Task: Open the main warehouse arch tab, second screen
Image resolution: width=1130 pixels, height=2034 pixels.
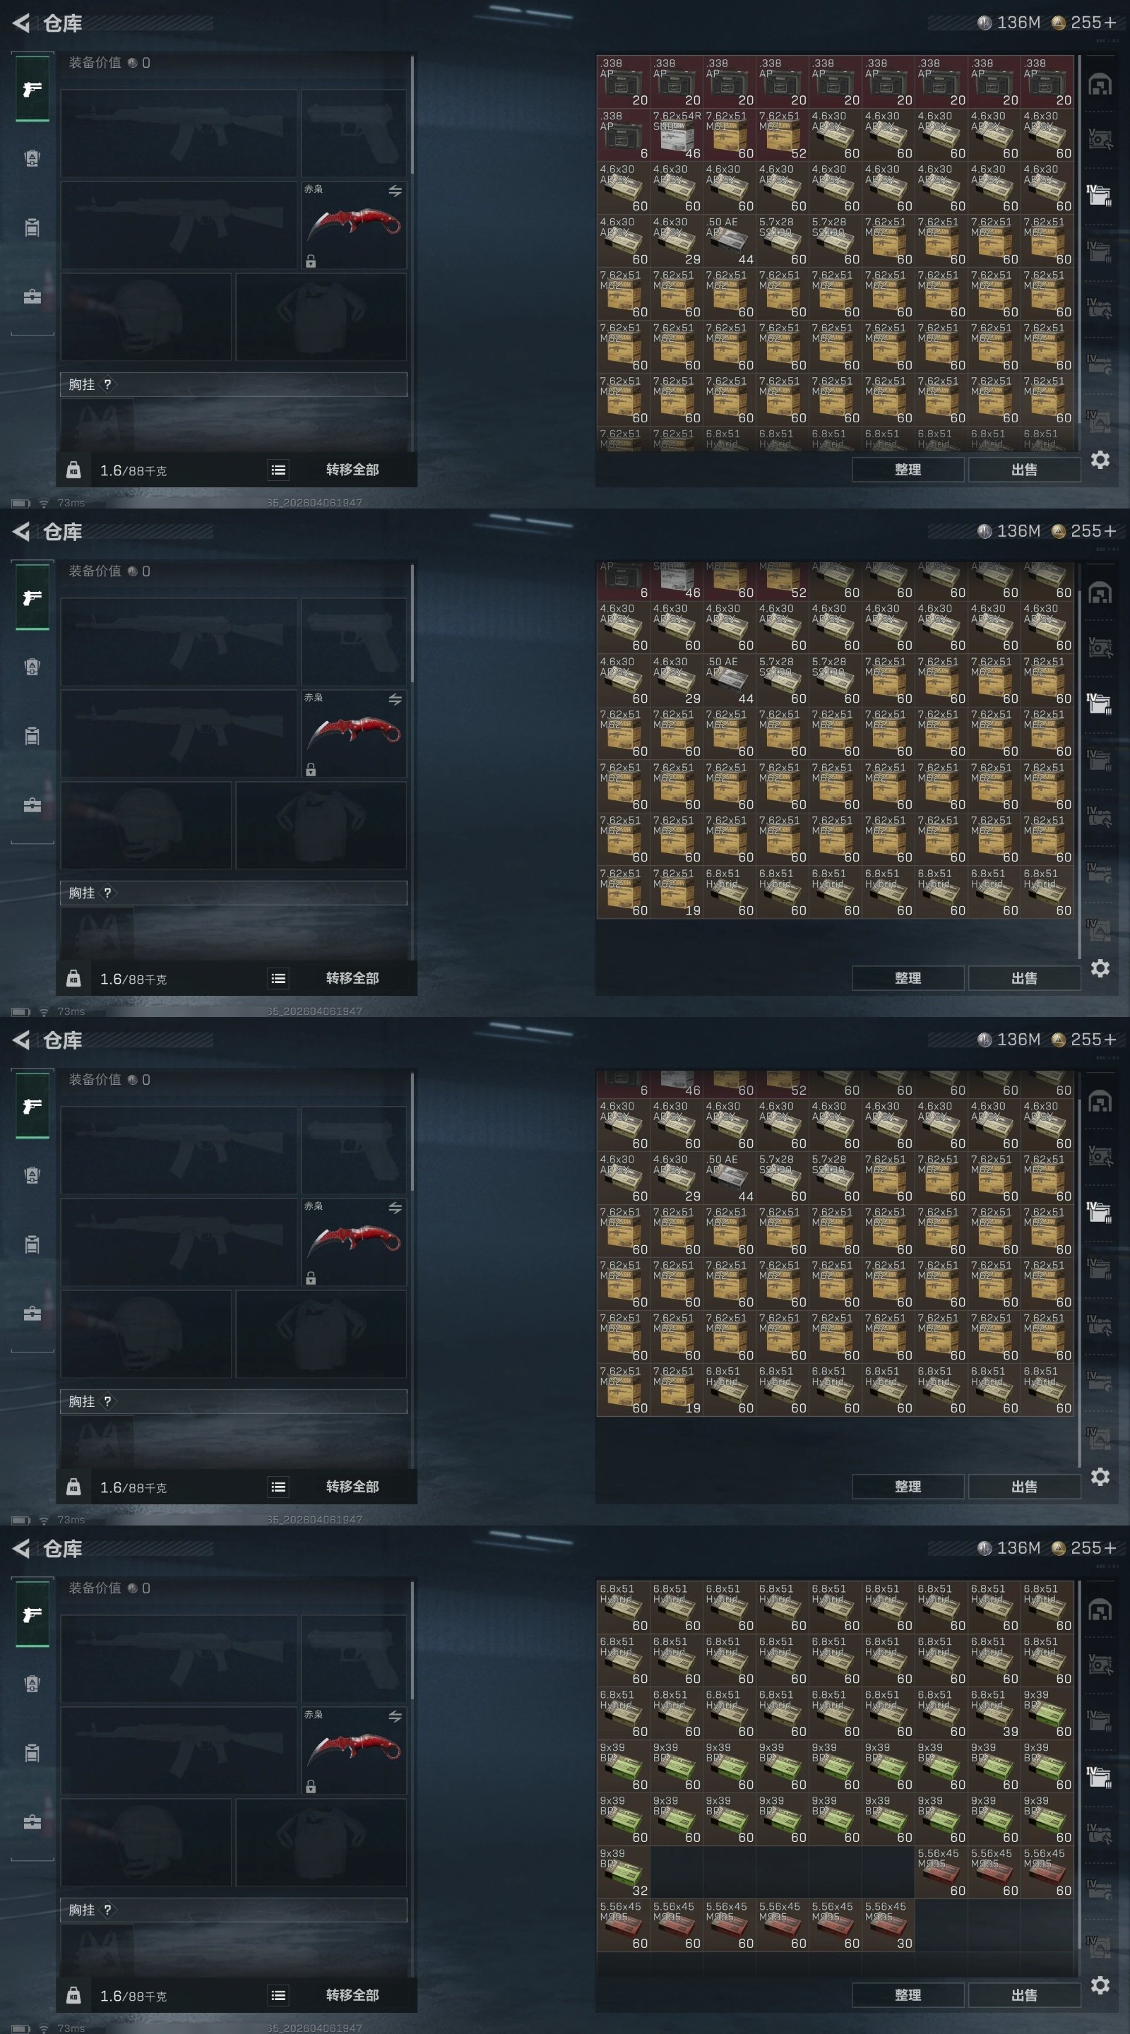Action: point(1100,593)
